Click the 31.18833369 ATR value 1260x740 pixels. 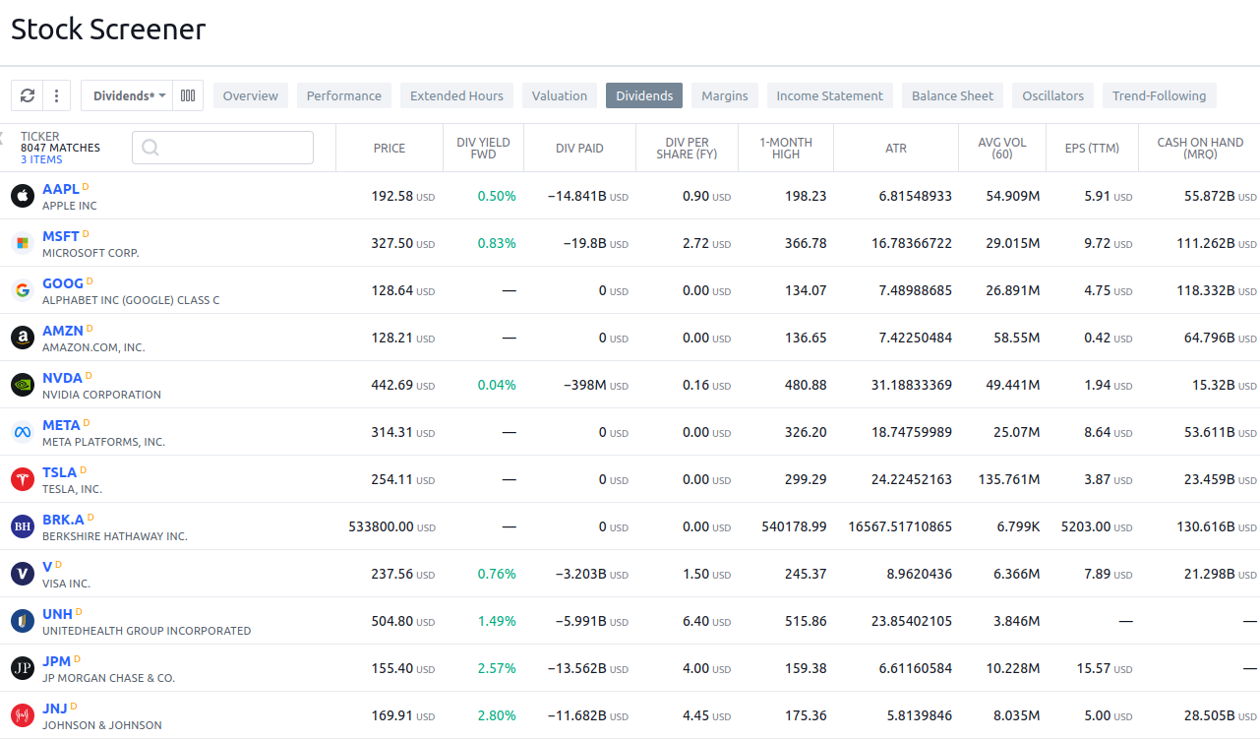click(911, 385)
